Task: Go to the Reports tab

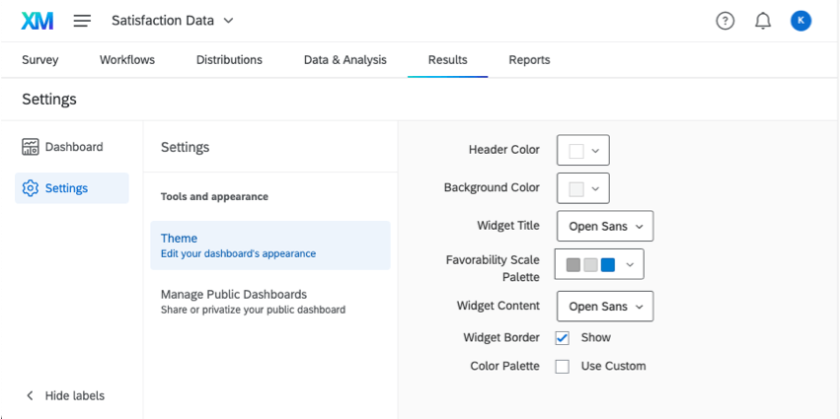Action: click(529, 60)
